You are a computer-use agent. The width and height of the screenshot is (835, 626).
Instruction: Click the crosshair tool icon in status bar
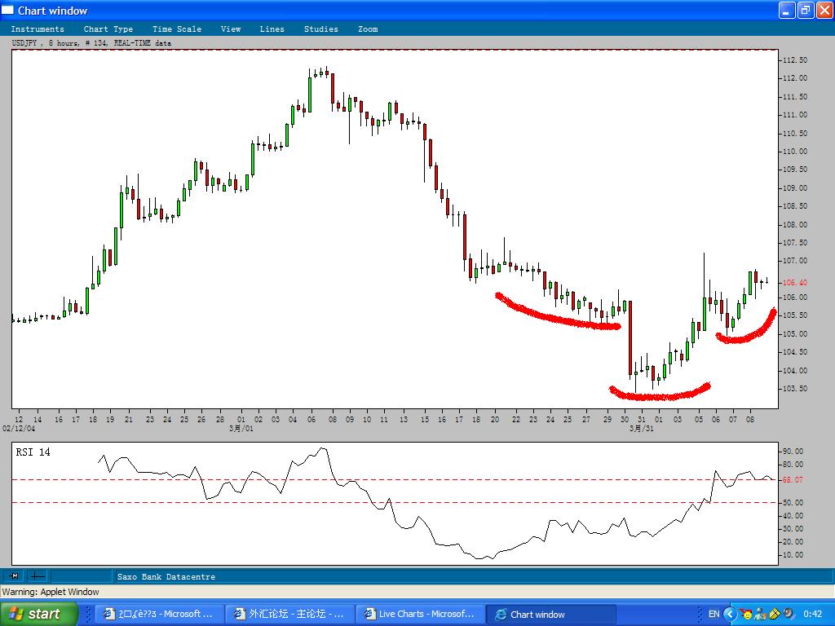coord(38,576)
